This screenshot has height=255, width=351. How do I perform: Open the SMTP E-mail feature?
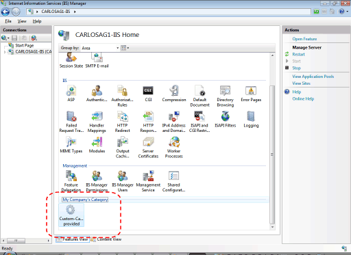[97, 61]
